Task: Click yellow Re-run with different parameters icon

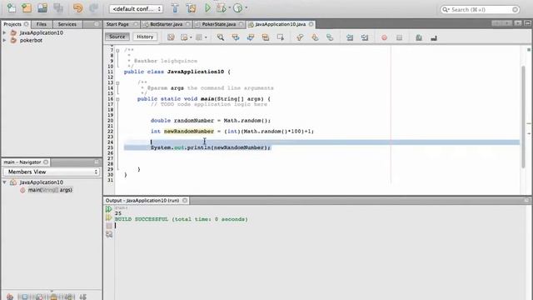Action: click(109, 217)
